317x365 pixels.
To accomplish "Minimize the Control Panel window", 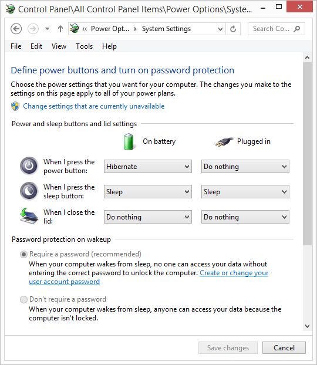I will point(263,8).
